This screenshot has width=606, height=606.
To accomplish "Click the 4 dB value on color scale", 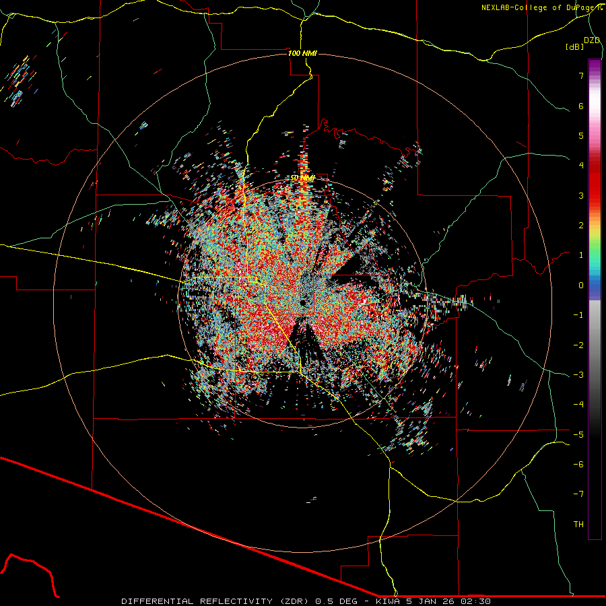I will tap(581, 166).
